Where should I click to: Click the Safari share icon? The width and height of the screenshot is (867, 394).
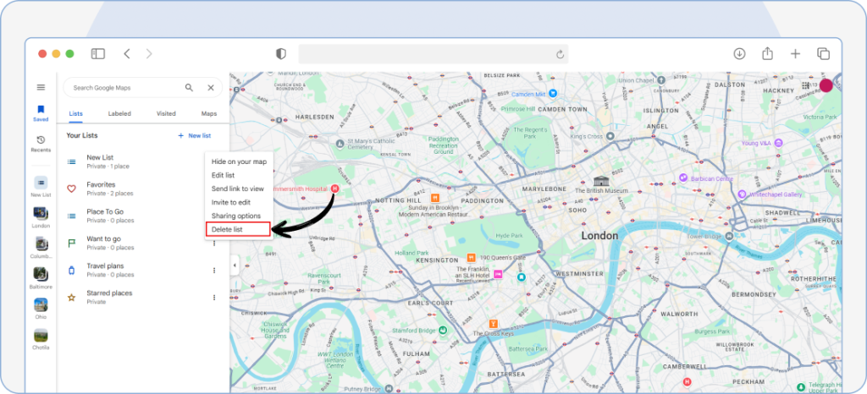pos(767,53)
